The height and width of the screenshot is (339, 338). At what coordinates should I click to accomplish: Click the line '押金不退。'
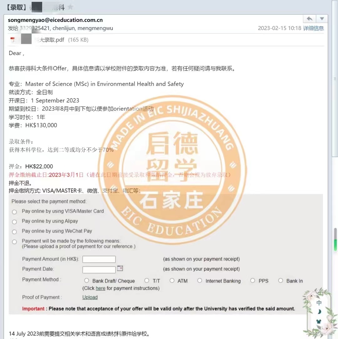click(21, 183)
